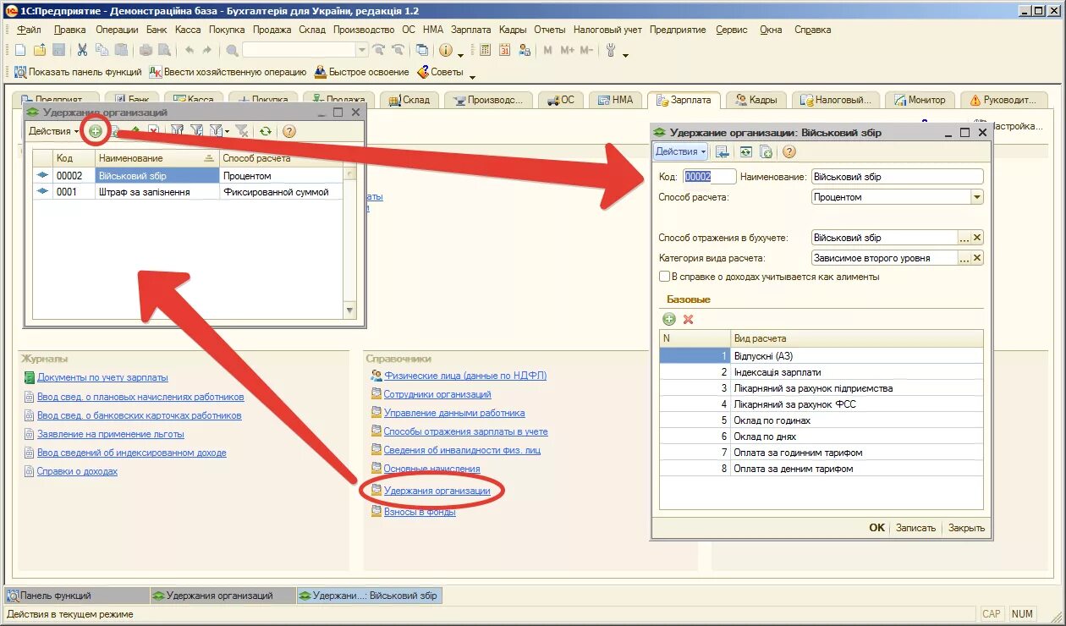Click the Refresh list icon in Удержания организаций
1066x626 pixels.
point(266,131)
